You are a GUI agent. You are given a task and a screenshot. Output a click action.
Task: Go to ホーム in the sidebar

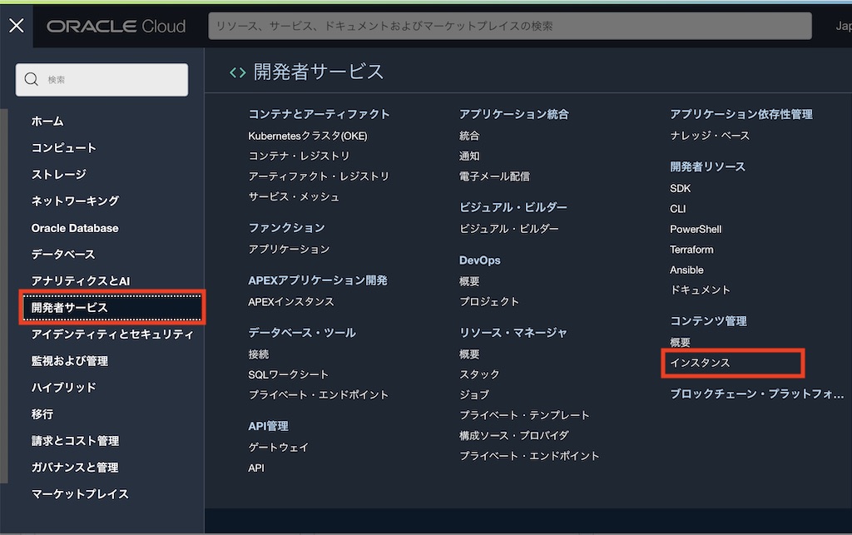pyautogui.click(x=47, y=121)
